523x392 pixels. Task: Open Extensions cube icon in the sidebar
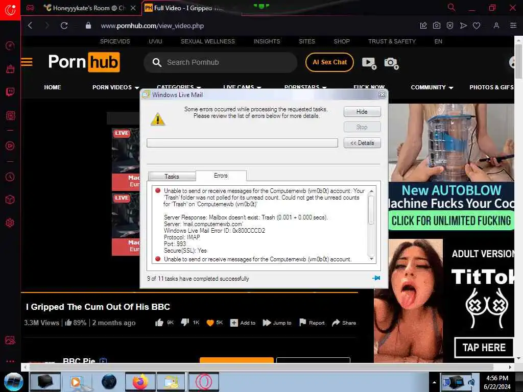[10, 200]
